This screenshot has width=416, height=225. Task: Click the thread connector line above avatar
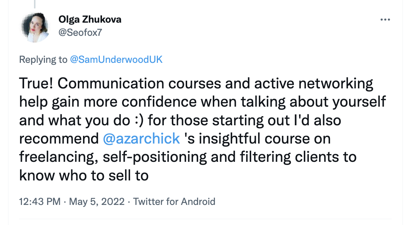tap(35, 4)
